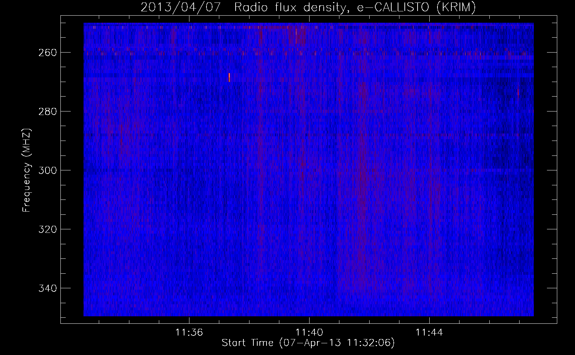Click the bright red-white spike near 268 MHz
The image size is (575, 355).
click(x=229, y=77)
